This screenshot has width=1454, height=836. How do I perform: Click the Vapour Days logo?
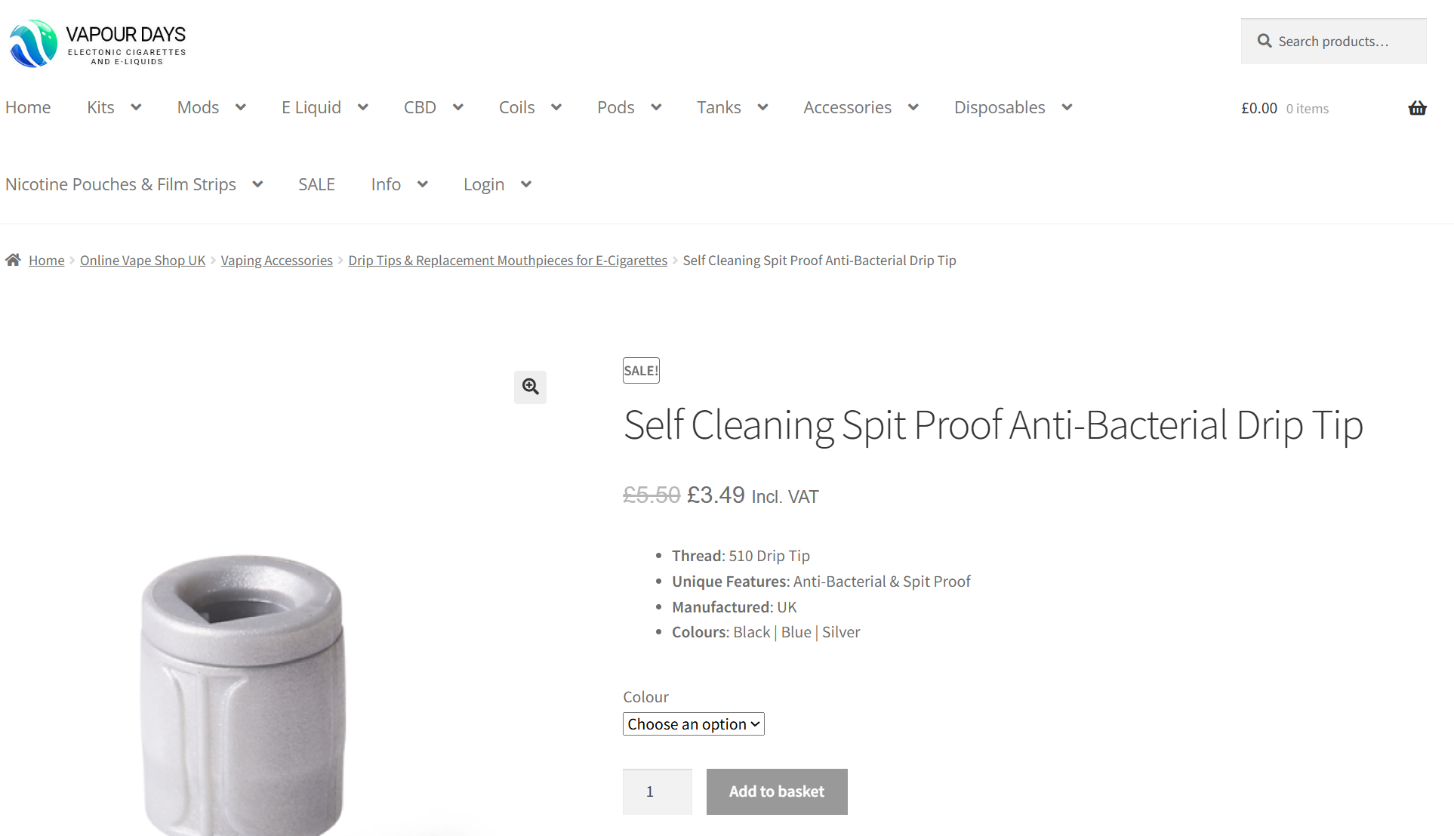coord(97,43)
